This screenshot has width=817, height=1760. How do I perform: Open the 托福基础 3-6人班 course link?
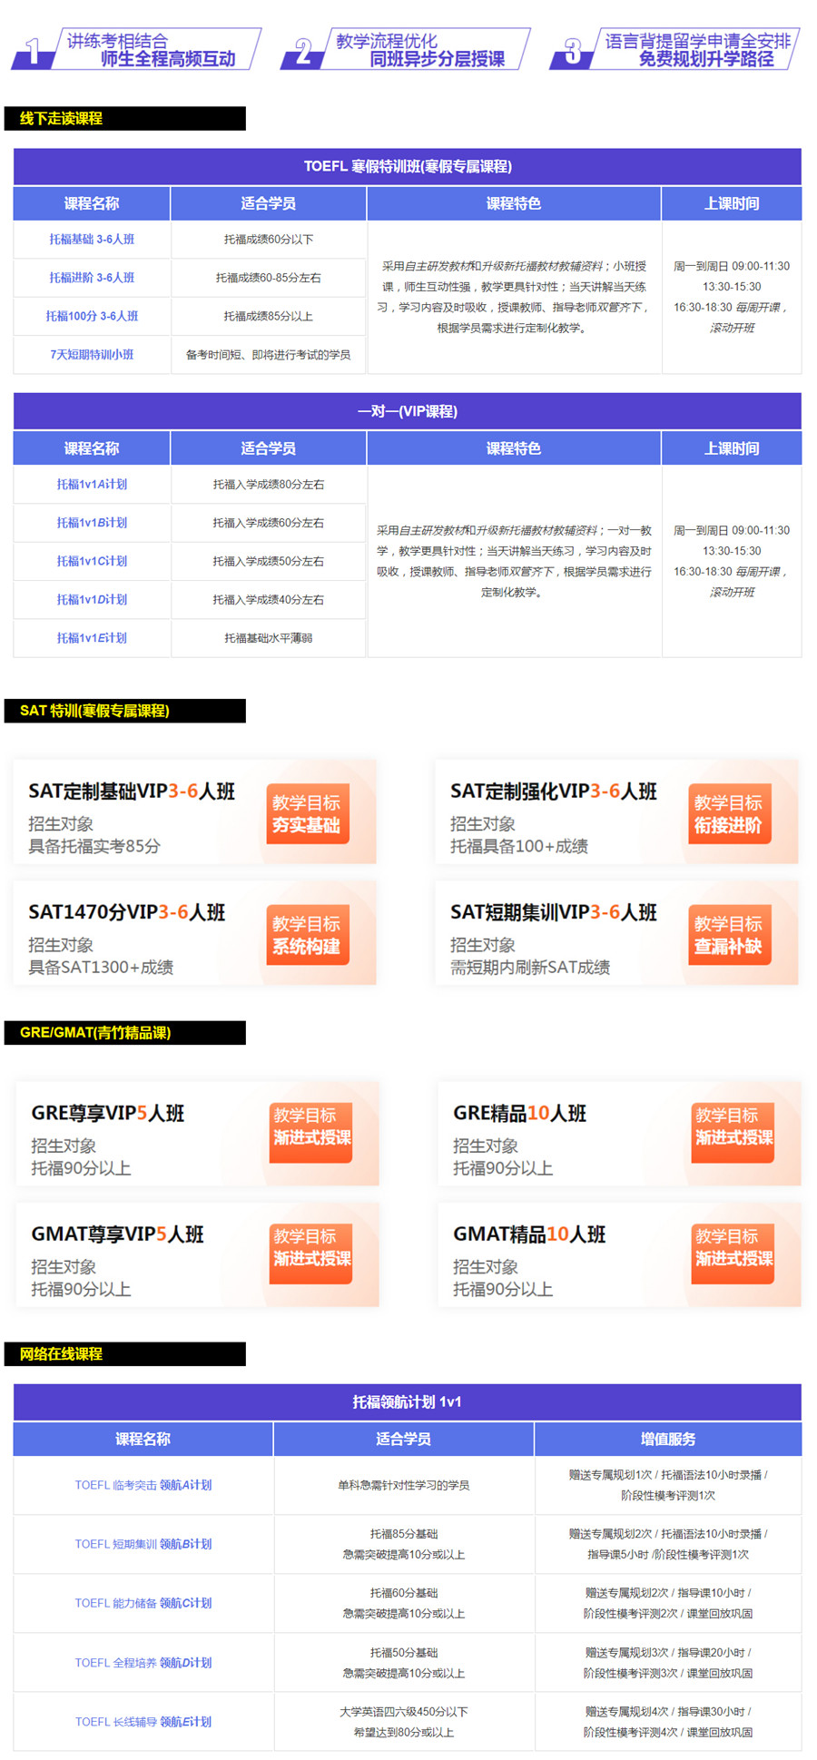(x=92, y=240)
